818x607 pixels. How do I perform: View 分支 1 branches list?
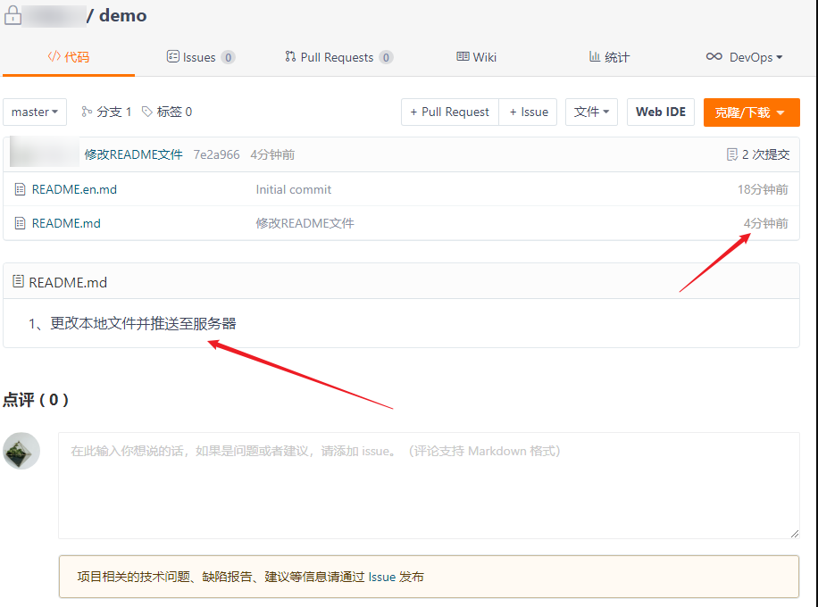click(106, 112)
